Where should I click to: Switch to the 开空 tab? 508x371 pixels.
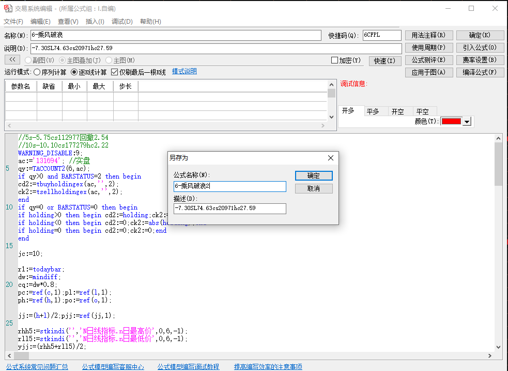click(x=397, y=111)
